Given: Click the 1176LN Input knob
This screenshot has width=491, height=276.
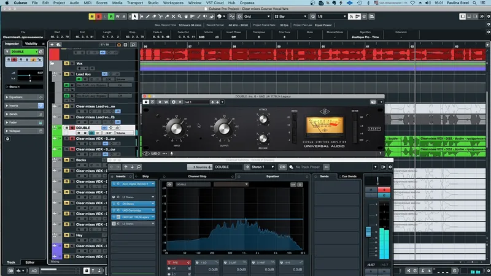Looking at the screenshot, I should 176,128.
